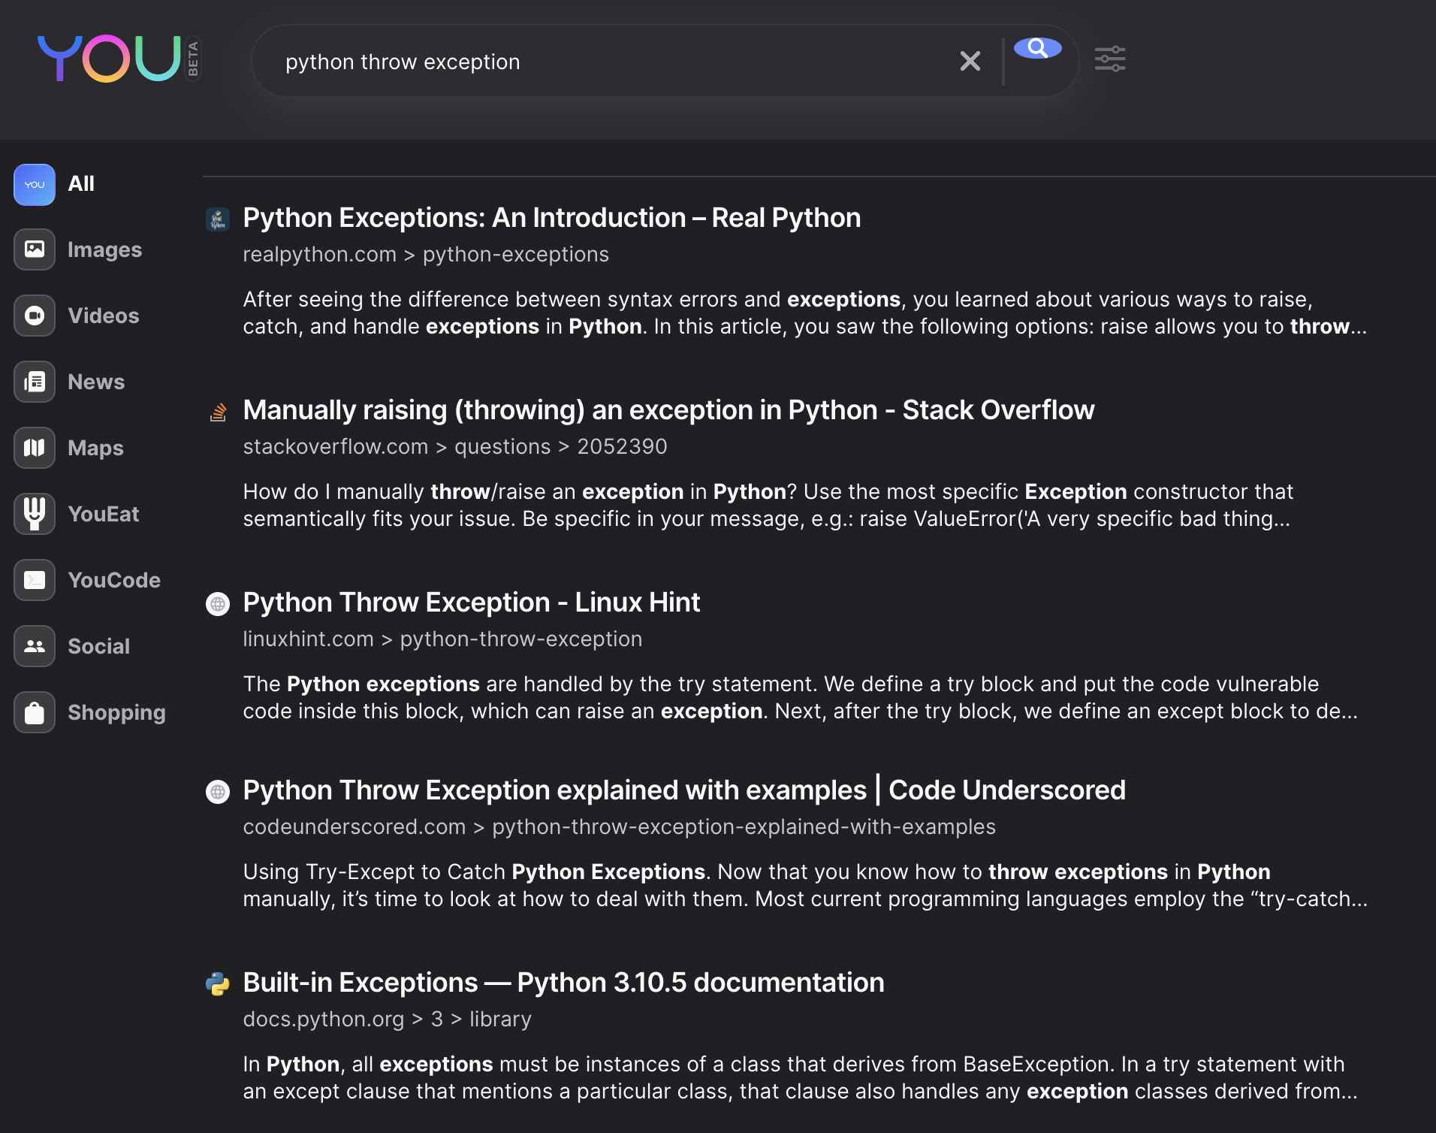Click the Real Python favicon
Image resolution: width=1436 pixels, height=1133 pixels.
(x=218, y=219)
